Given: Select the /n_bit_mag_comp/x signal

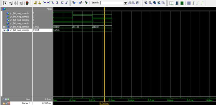Looking at the screenshot, I should pos(19,20).
